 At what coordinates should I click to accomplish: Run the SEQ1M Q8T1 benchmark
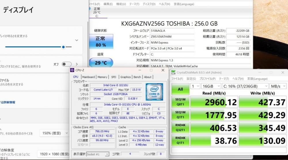click(180, 102)
